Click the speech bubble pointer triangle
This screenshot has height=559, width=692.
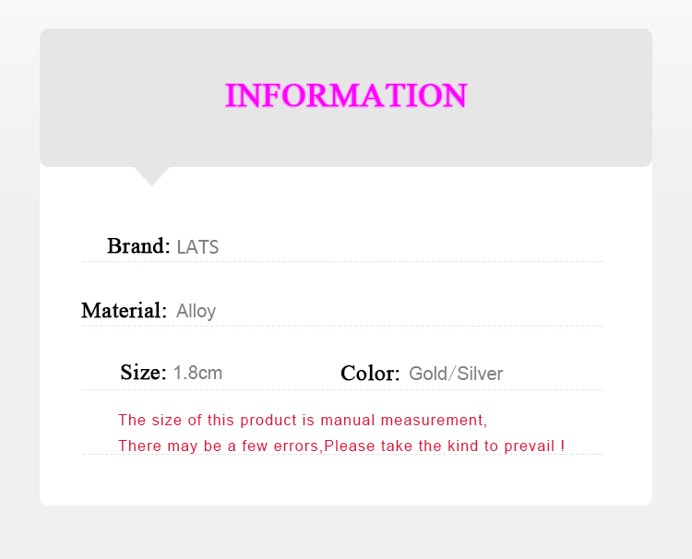pyautogui.click(x=152, y=176)
